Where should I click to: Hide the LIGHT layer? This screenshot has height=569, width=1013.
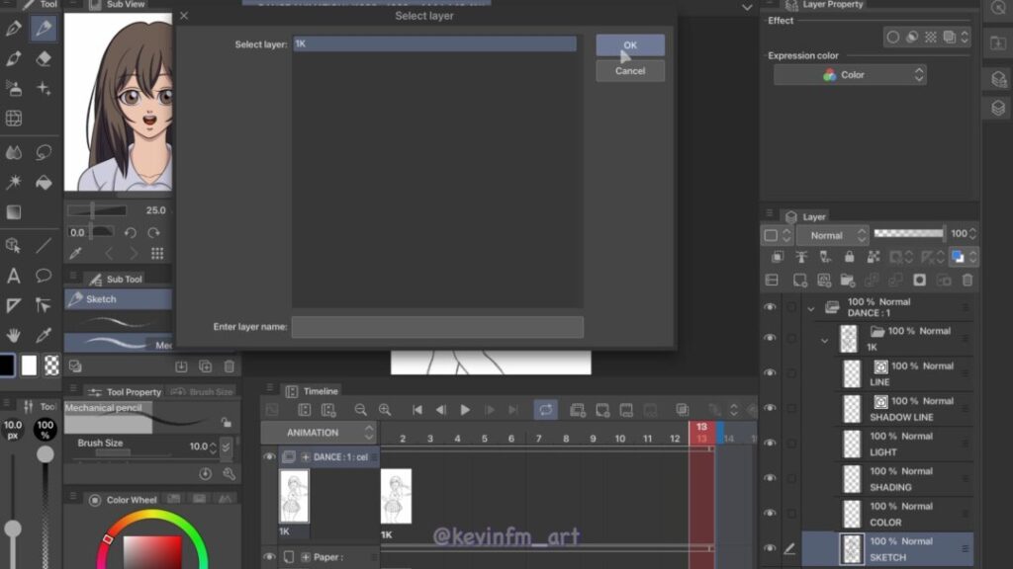click(770, 444)
